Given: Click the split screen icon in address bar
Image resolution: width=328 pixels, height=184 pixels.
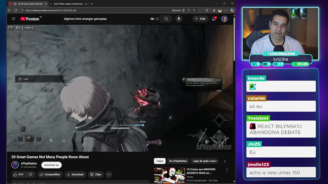Looking at the screenshot, I should point(189,10).
